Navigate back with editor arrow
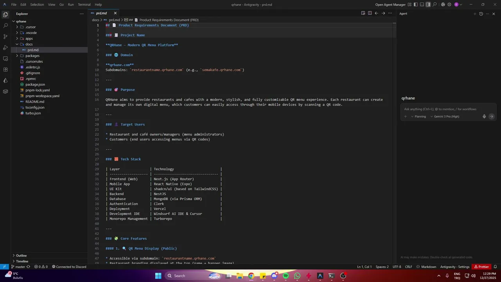Image resolution: width=501 pixels, height=282 pixels. pyautogui.click(x=377, y=13)
